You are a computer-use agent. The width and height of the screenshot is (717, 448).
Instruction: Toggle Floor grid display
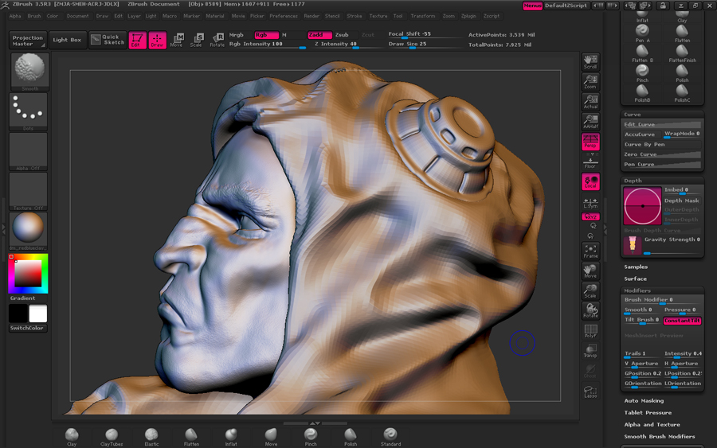click(590, 162)
